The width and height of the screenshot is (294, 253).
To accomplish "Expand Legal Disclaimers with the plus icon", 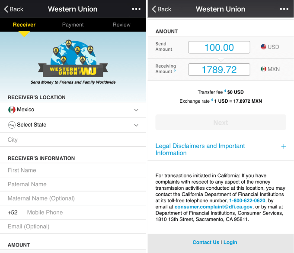I will tap(284, 146).
